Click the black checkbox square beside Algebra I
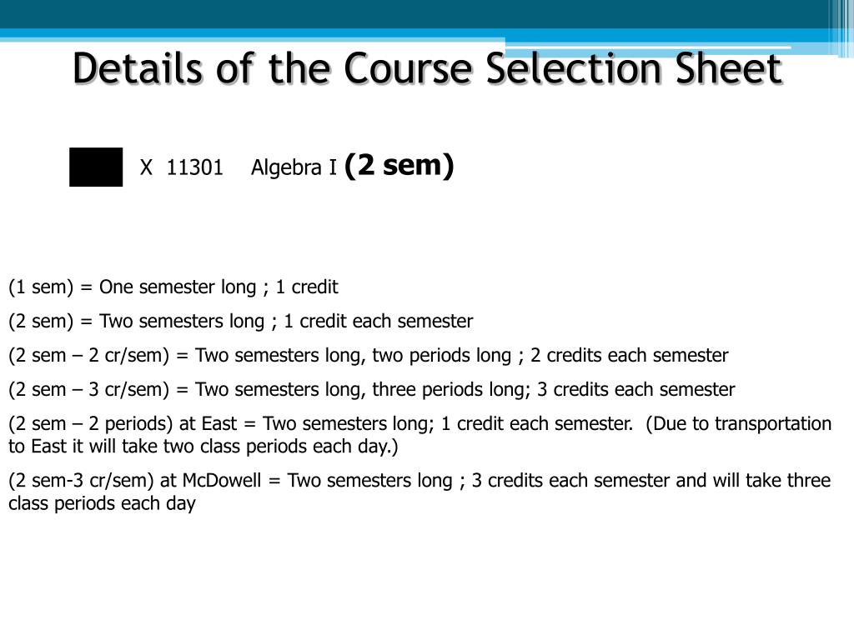The width and height of the screenshot is (854, 640). coord(96,167)
